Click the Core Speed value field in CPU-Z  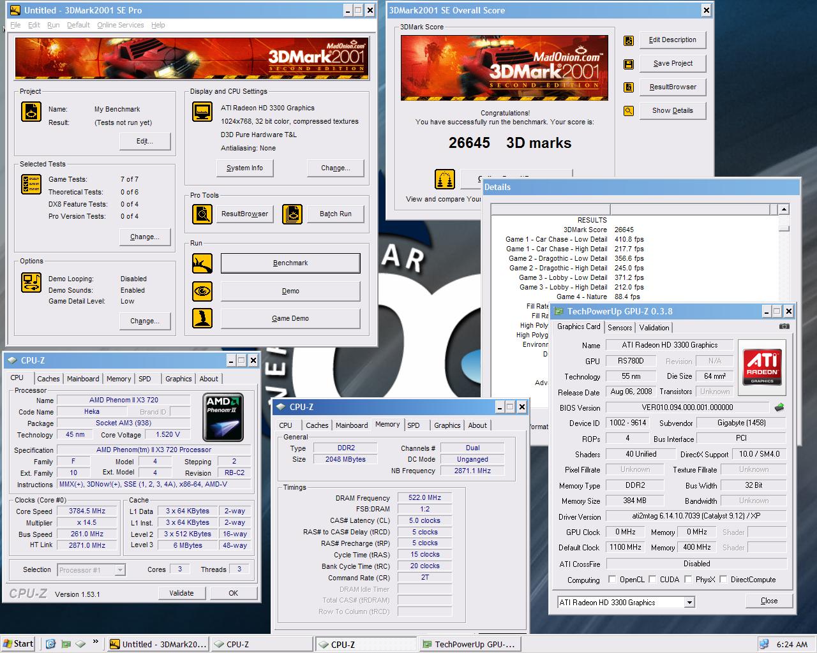pyautogui.click(x=87, y=511)
